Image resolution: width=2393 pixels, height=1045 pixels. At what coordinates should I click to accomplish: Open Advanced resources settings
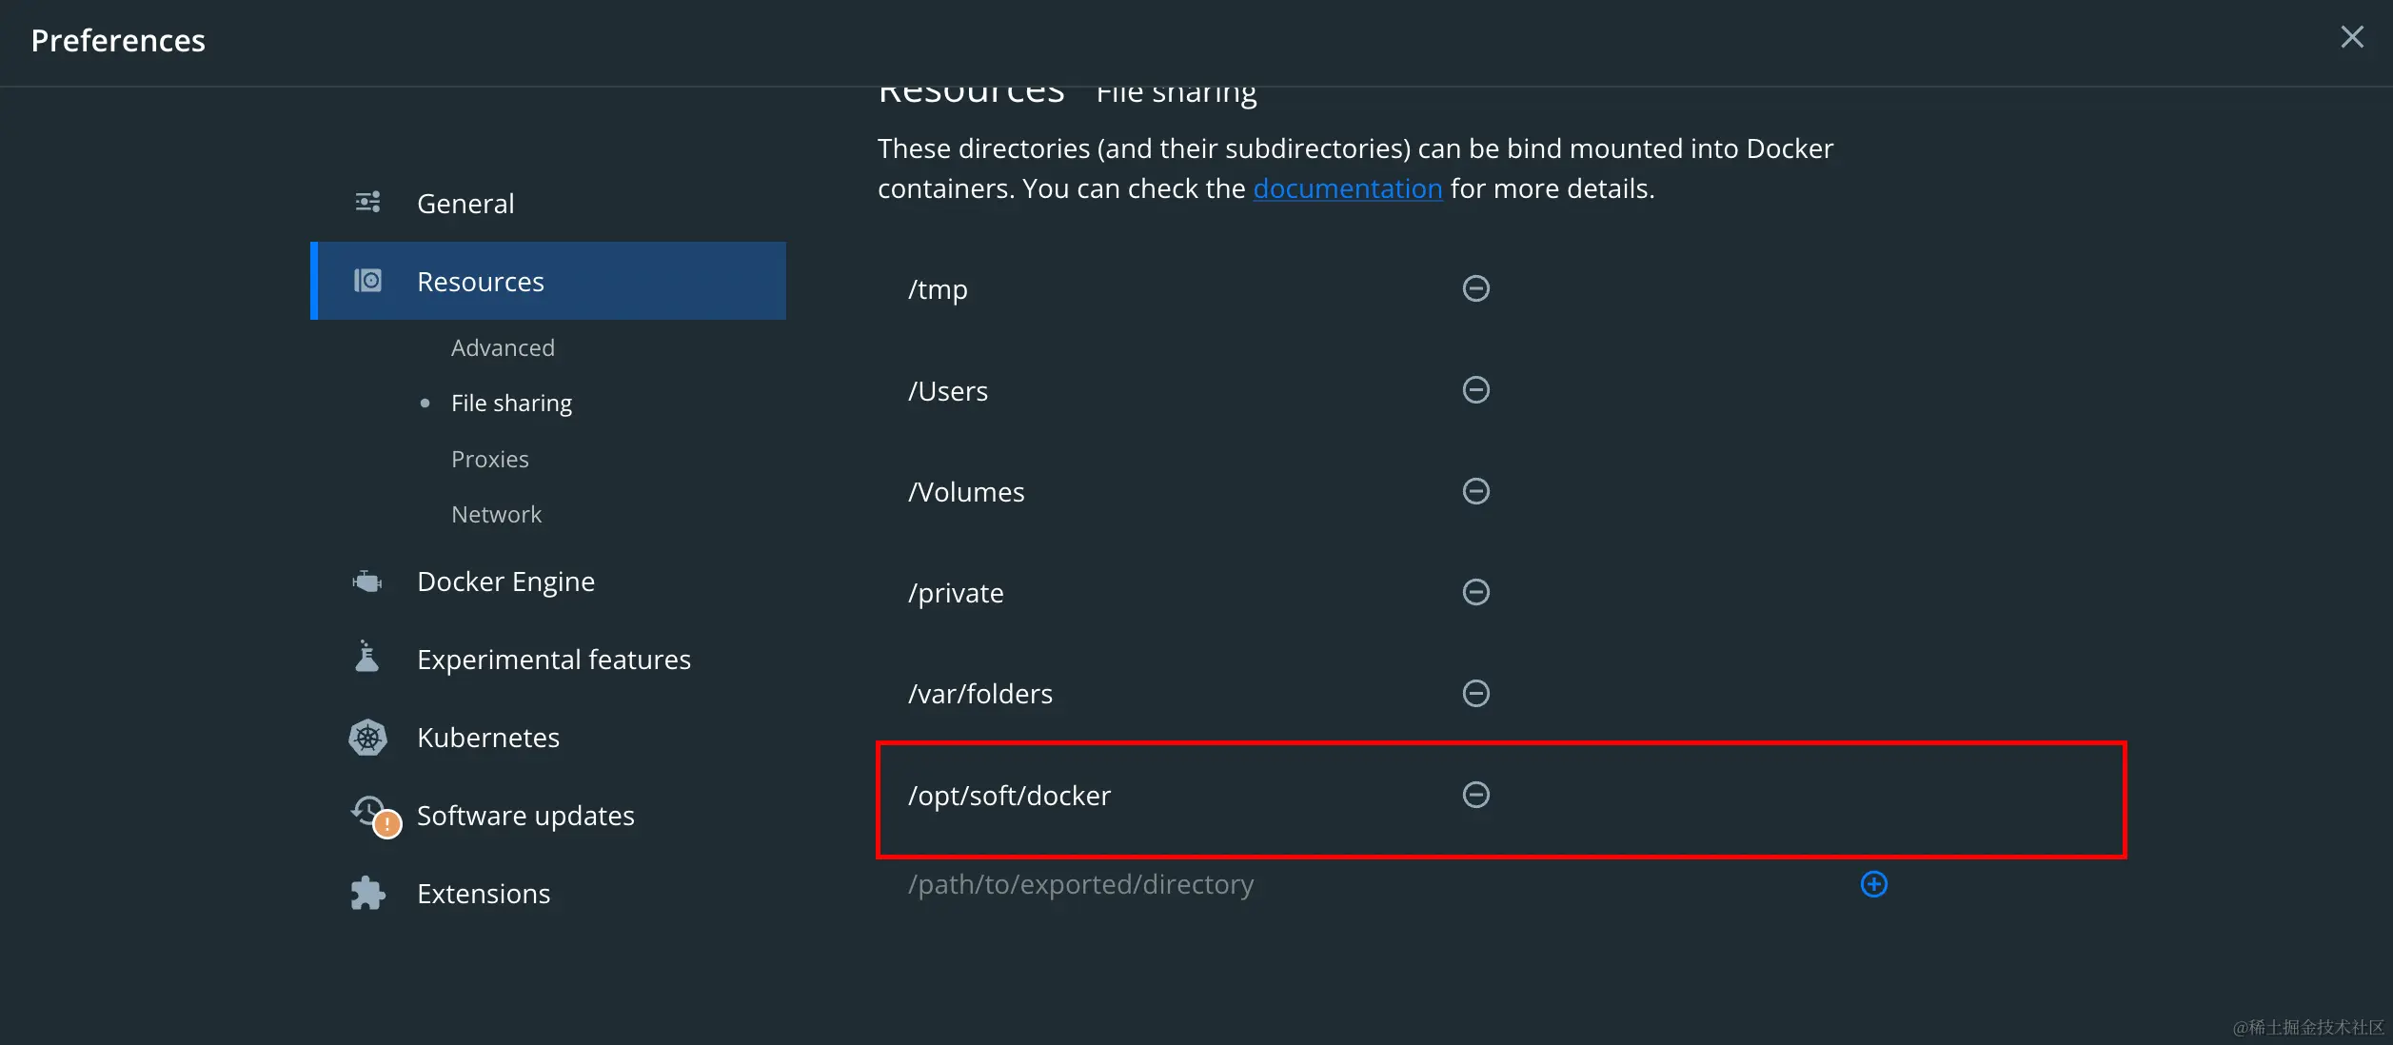point(503,348)
